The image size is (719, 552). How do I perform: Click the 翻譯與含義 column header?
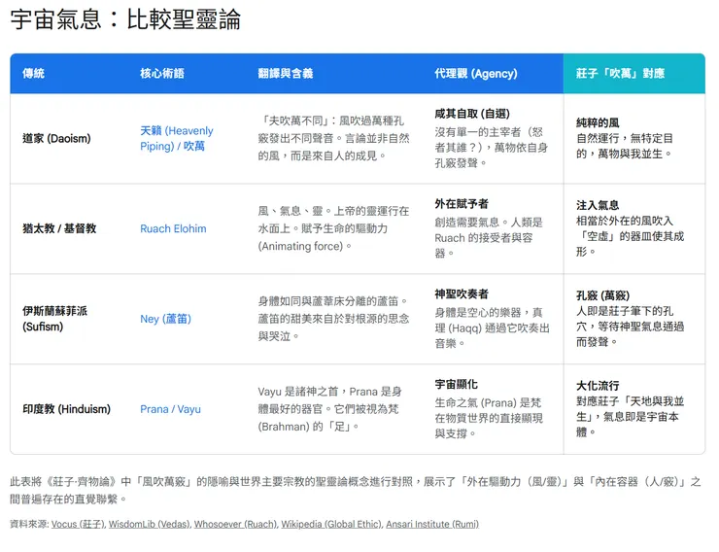pos(286,73)
